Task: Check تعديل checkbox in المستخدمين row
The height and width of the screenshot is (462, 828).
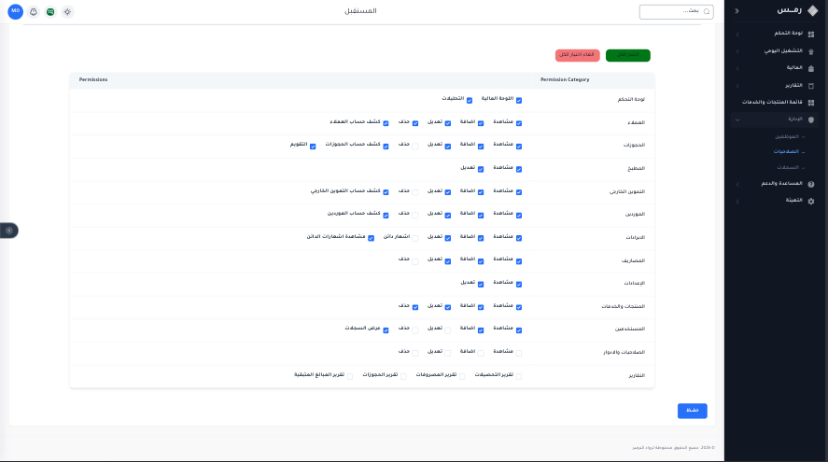Action: tap(448, 330)
